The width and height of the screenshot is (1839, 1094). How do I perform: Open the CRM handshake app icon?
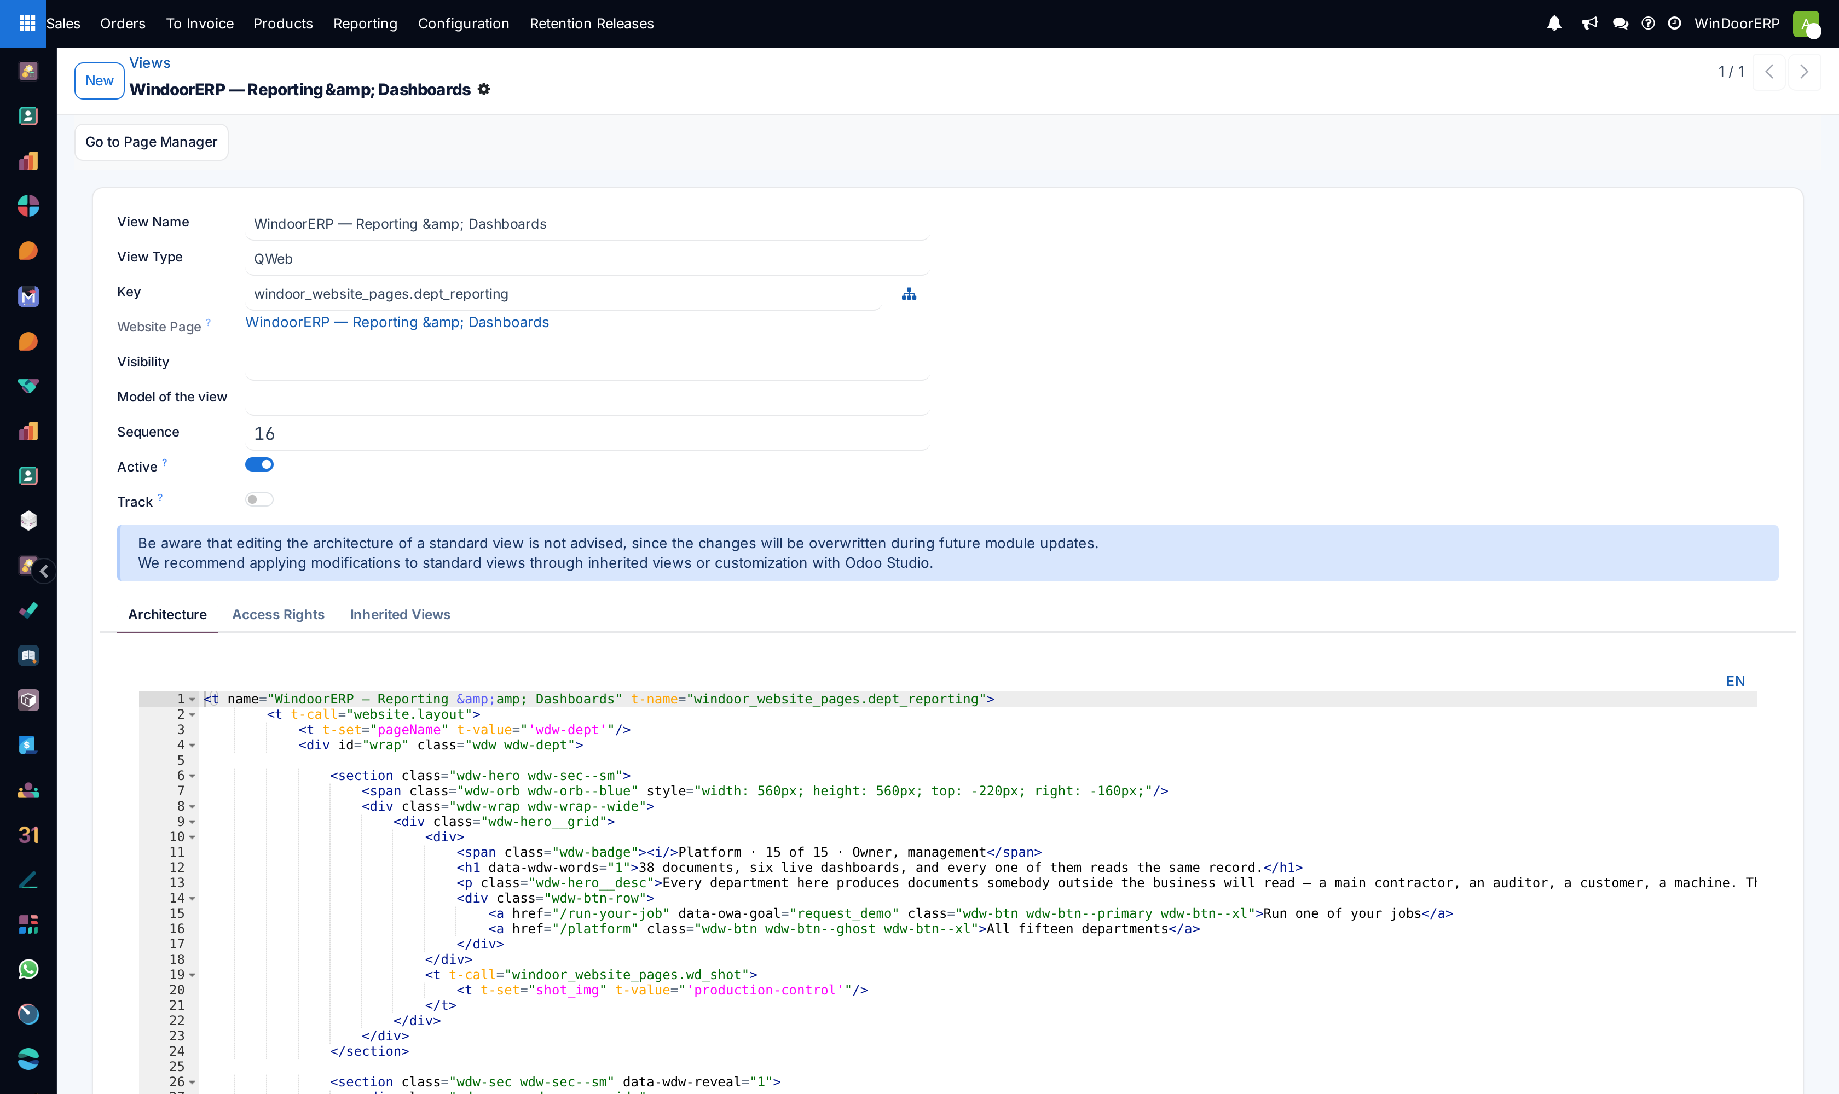coord(28,386)
